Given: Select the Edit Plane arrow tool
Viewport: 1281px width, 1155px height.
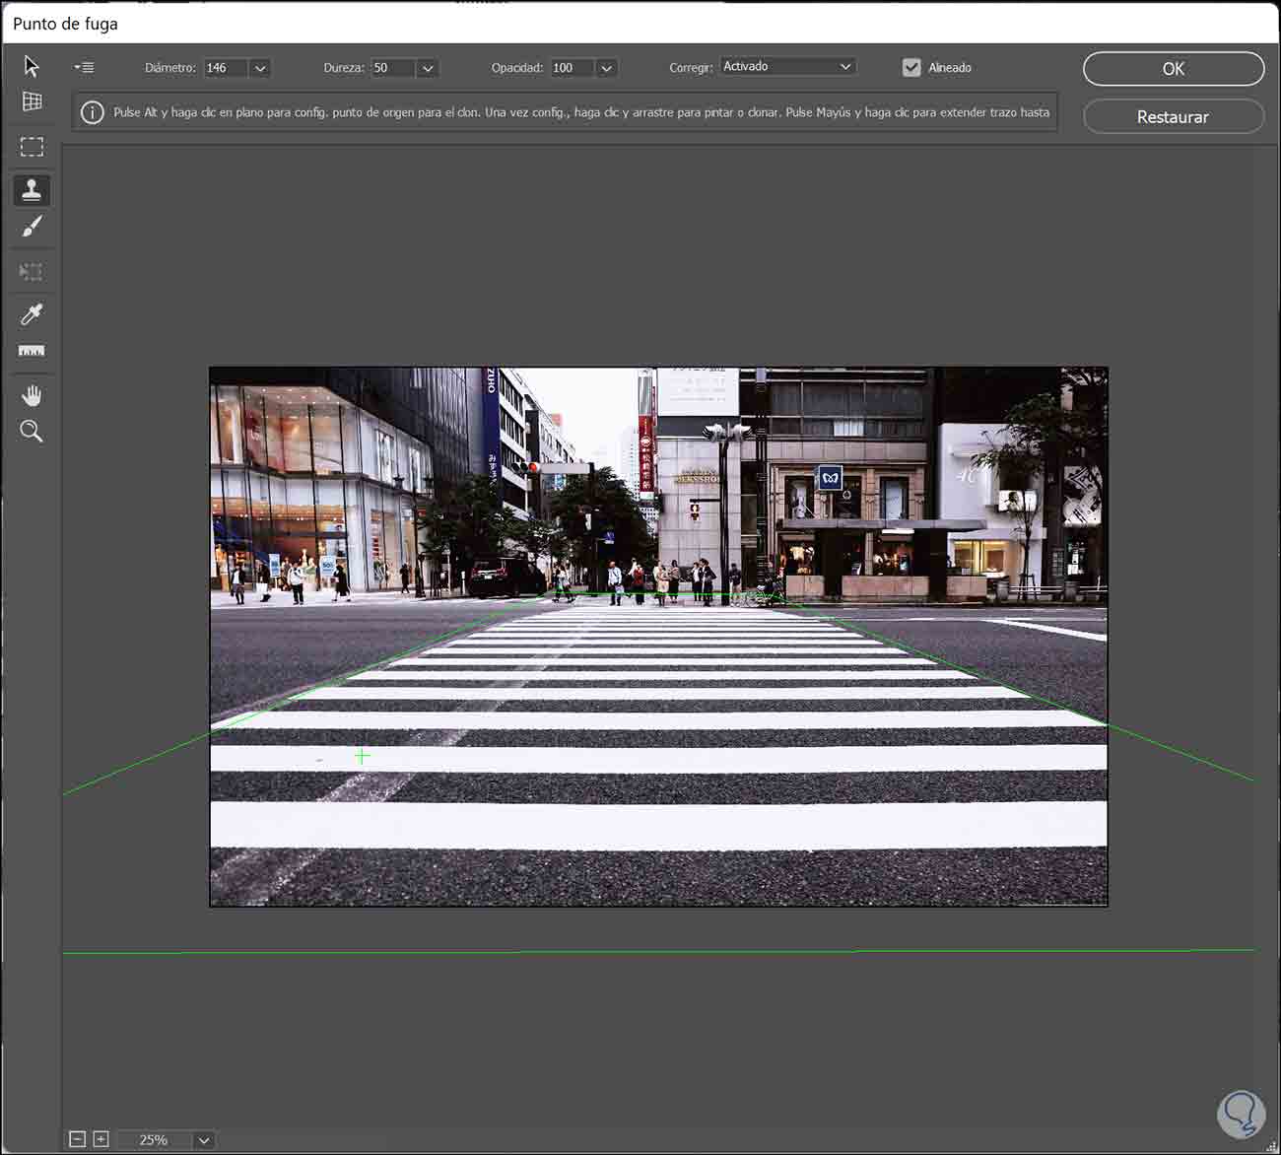Looking at the screenshot, I should [x=32, y=66].
